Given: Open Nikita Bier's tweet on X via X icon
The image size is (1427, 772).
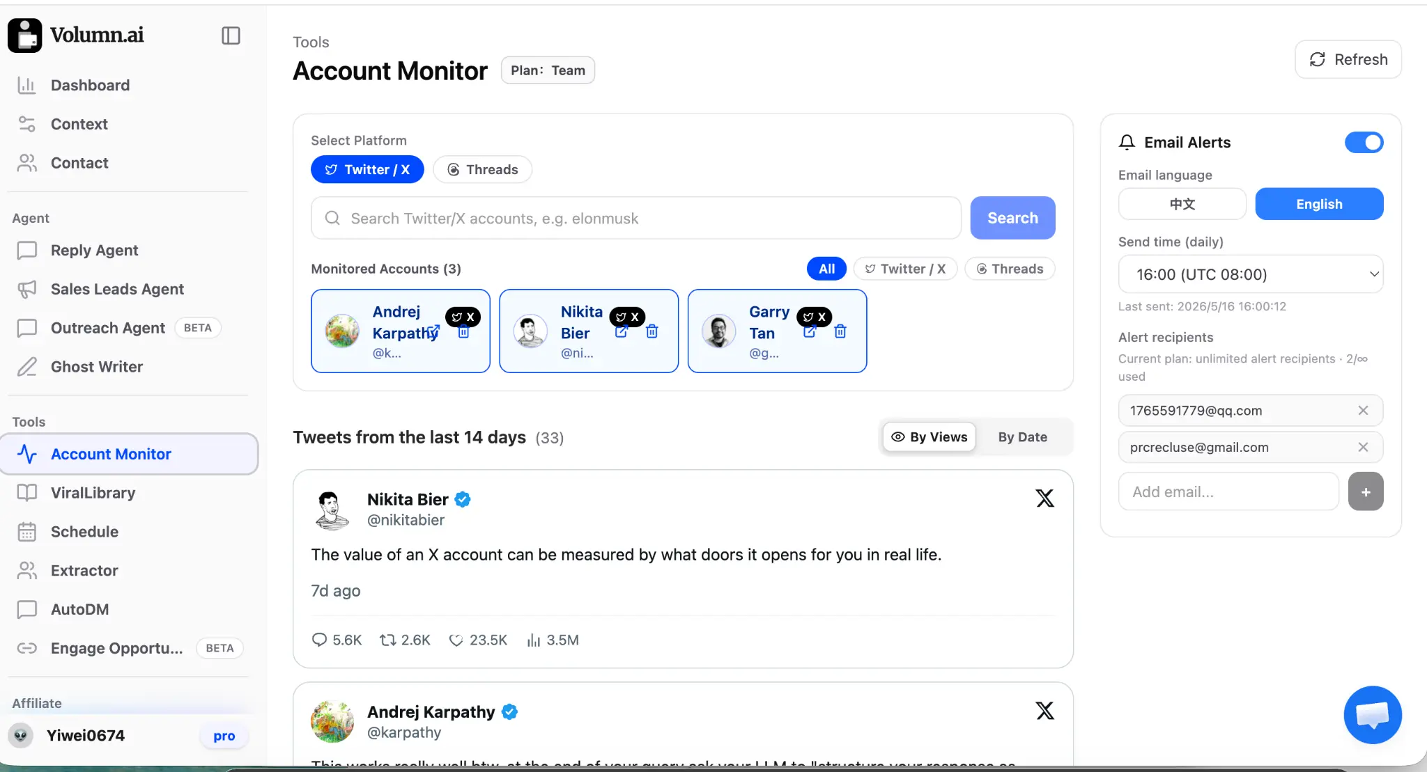Looking at the screenshot, I should tap(1044, 498).
